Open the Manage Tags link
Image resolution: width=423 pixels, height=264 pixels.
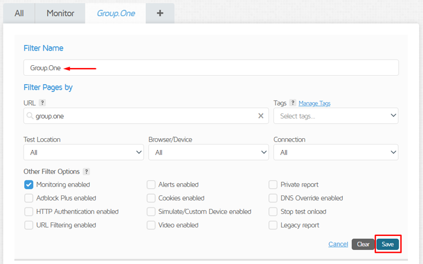click(x=314, y=103)
